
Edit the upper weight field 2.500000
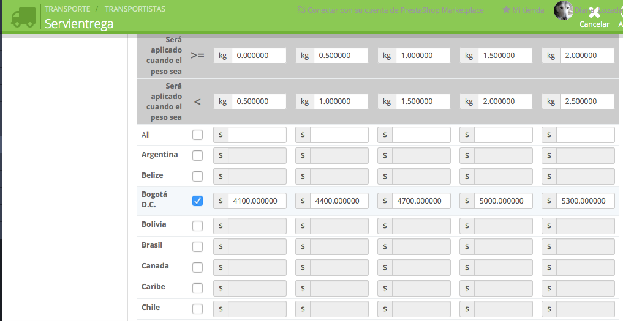(x=587, y=101)
